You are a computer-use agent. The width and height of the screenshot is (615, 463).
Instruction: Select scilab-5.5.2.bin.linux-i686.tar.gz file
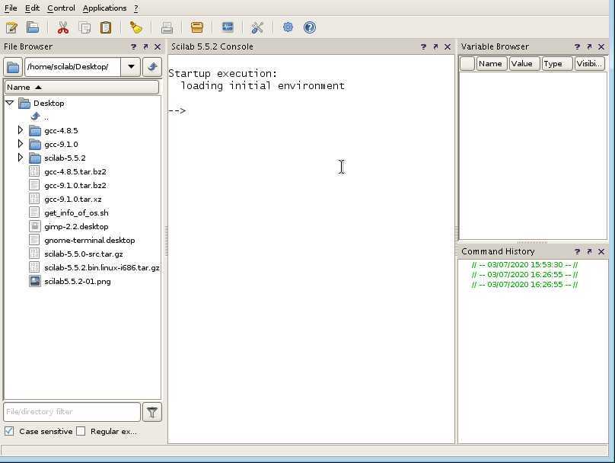(101, 267)
